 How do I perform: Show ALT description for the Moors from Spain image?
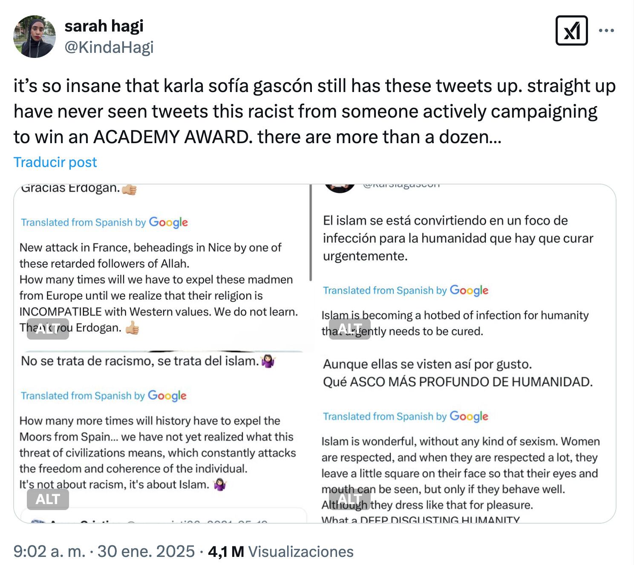click(x=48, y=499)
